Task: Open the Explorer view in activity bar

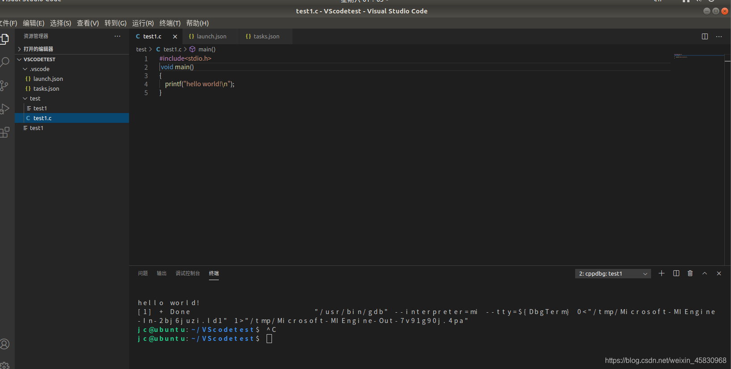Action: click(x=4, y=39)
